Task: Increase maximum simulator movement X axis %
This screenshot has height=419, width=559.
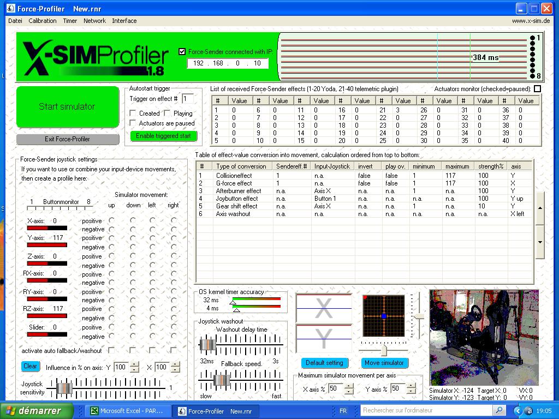Action: pos(349,386)
